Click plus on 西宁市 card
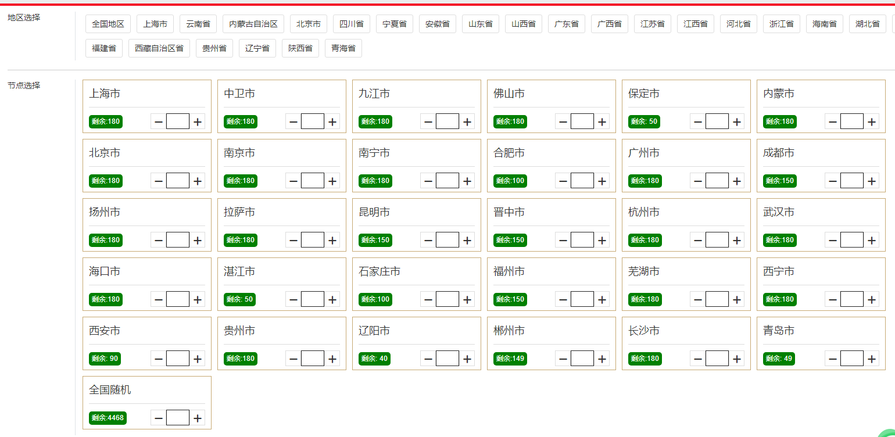895x437 pixels. [x=872, y=299]
